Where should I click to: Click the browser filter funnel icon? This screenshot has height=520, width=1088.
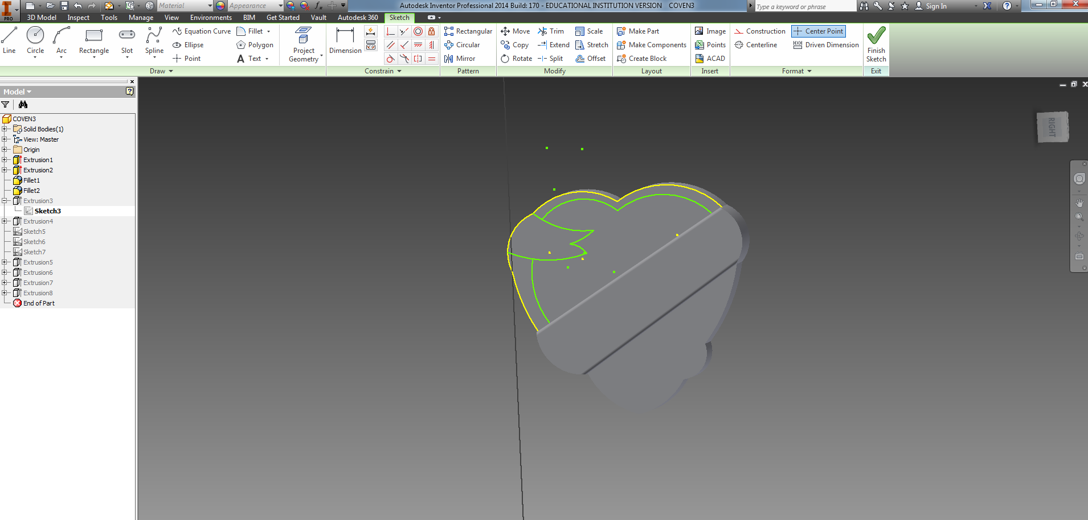point(5,105)
